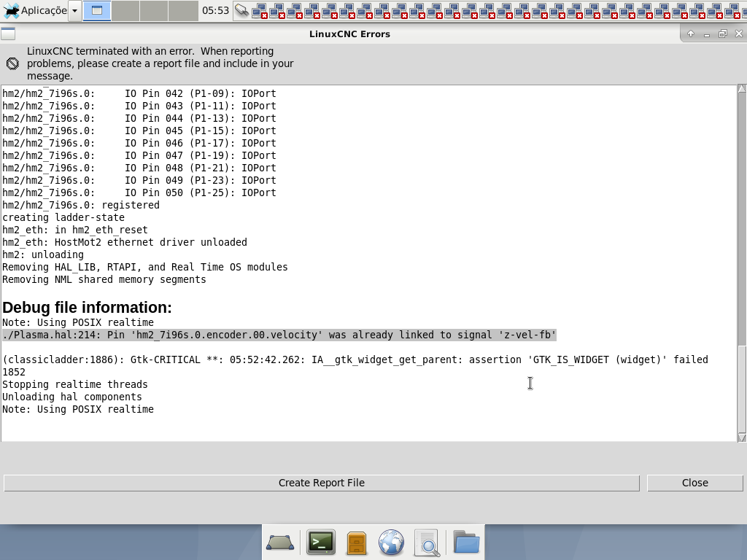Image resolution: width=747 pixels, height=560 pixels.
Task: Click the vertical scrollbar thumb of the log
Action: click(742, 389)
